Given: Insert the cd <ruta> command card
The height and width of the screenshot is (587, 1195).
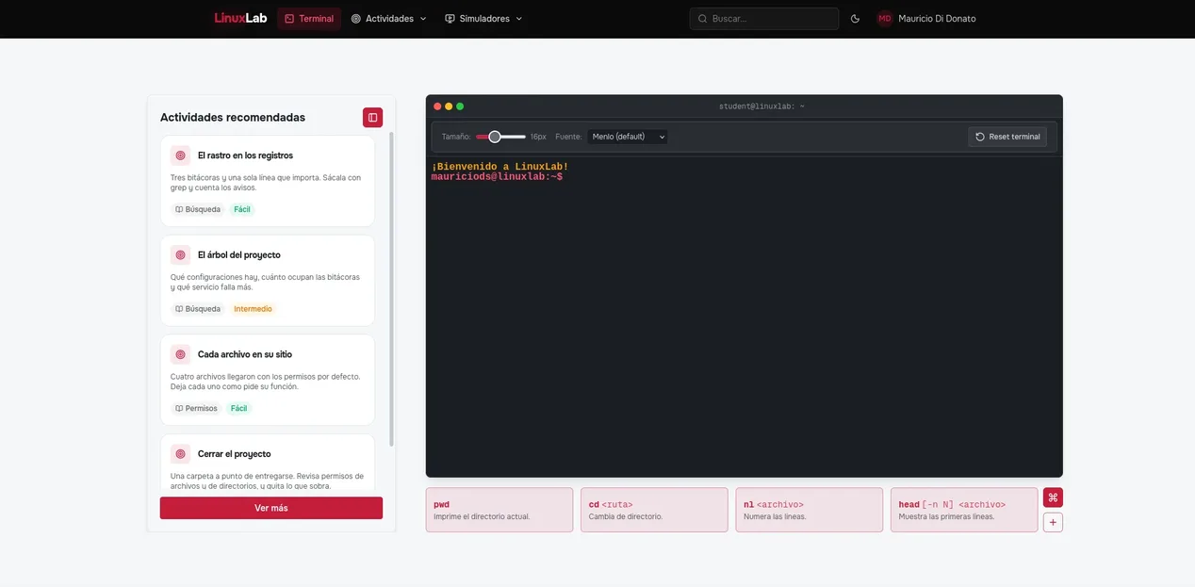Looking at the screenshot, I should coord(654,510).
